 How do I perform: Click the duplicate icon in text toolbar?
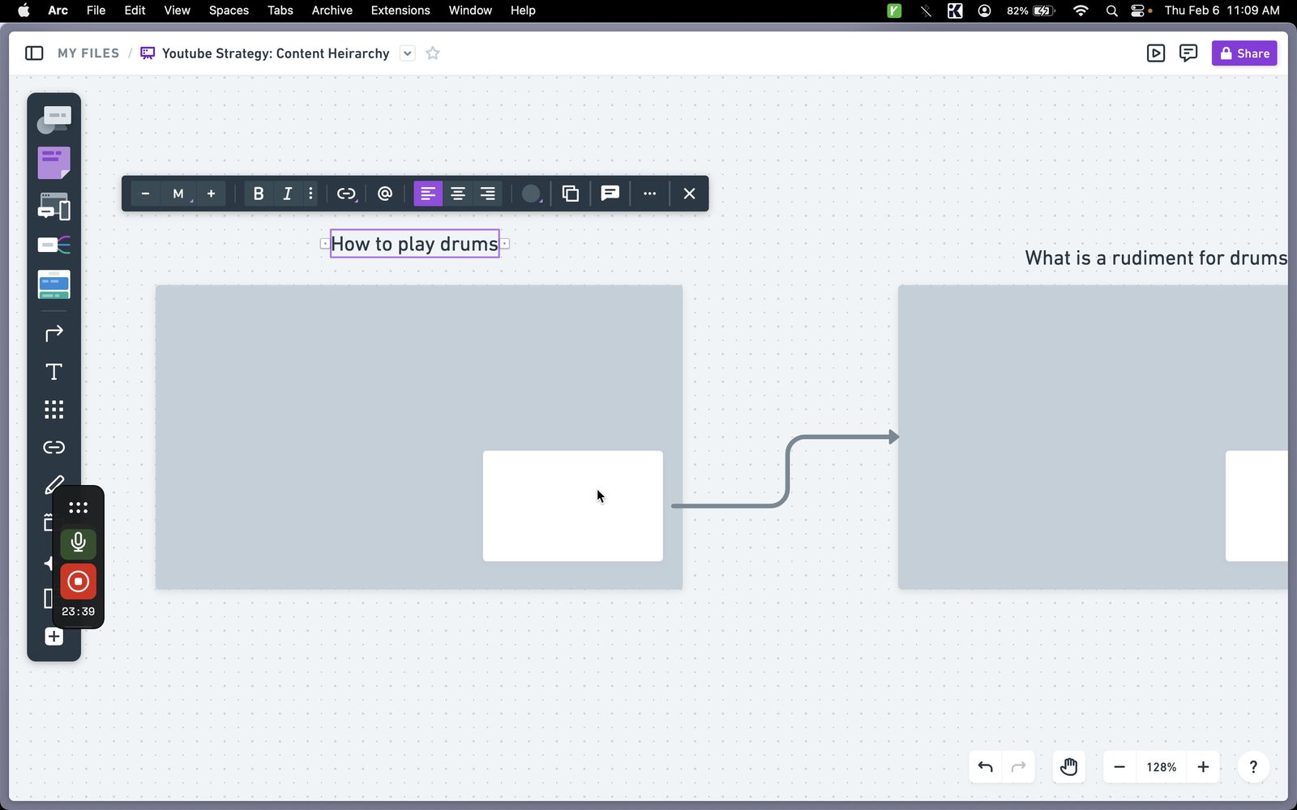[571, 194]
